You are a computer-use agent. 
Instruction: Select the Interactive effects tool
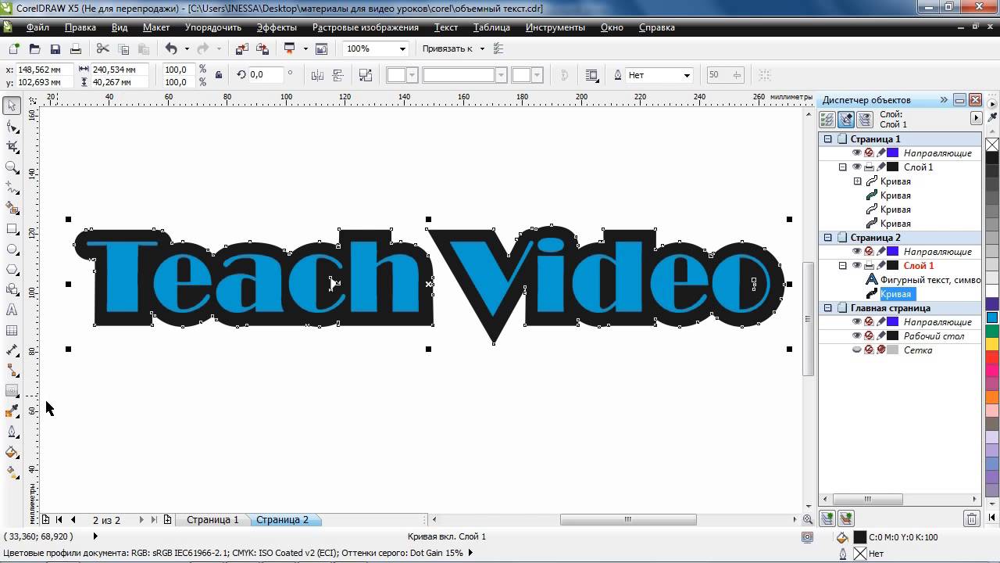click(12, 391)
